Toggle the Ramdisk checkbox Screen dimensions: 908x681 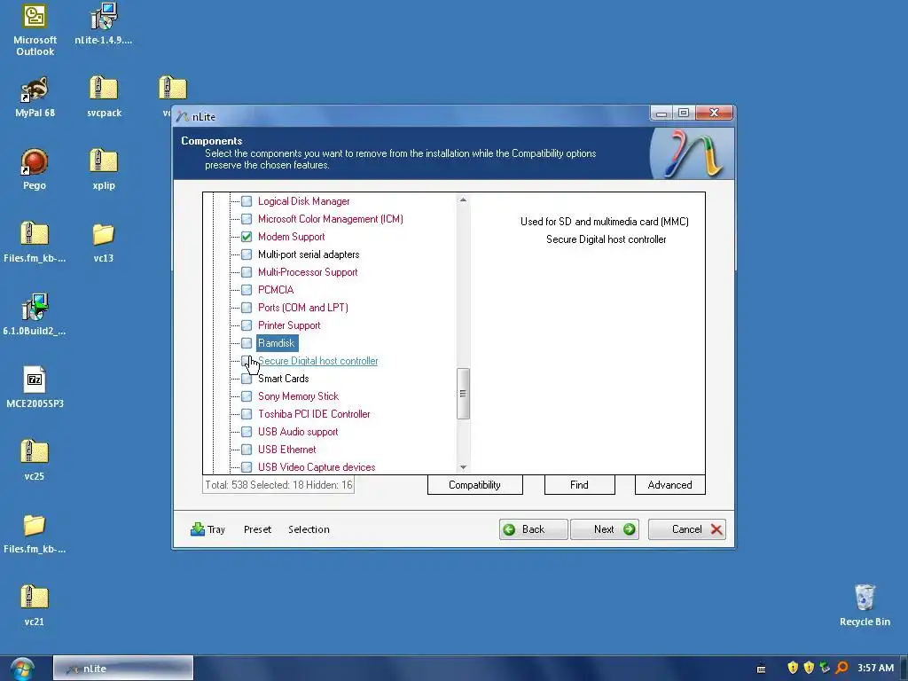[x=247, y=343]
